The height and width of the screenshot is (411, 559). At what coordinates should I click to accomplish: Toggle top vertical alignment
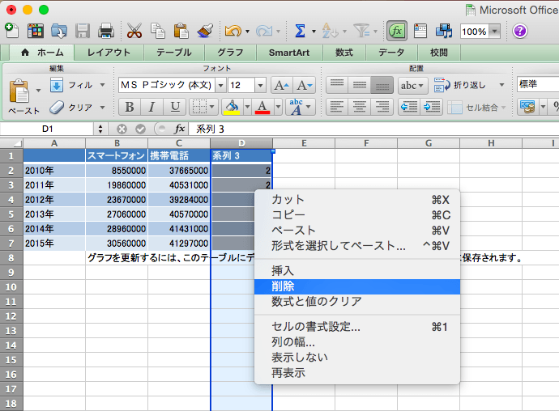337,85
